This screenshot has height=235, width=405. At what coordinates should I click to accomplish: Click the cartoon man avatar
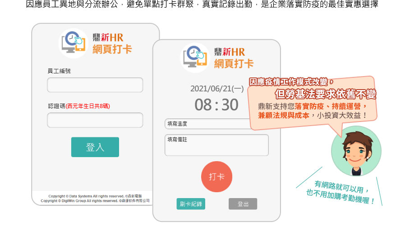click(x=356, y=151)
